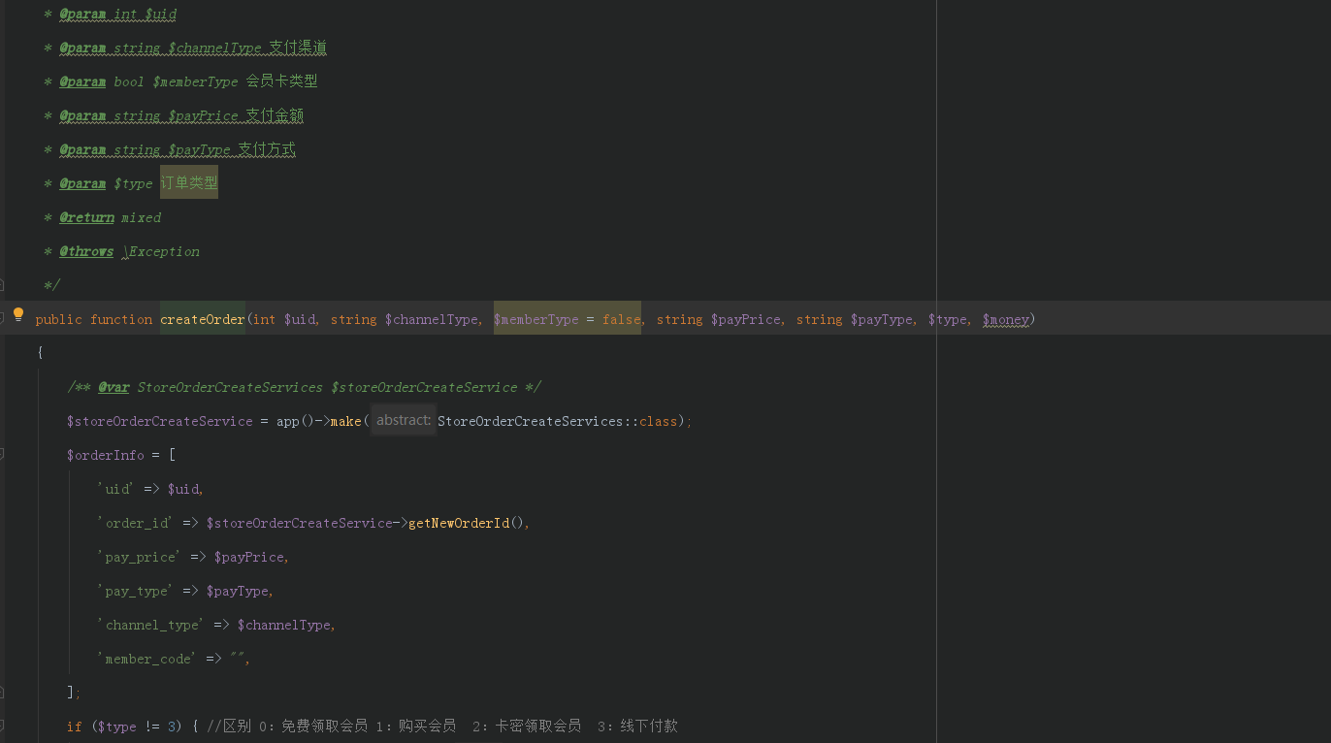Screen dimensions: 1331x743
Task: Click the 'channel_type' array key
Action: 151,625
